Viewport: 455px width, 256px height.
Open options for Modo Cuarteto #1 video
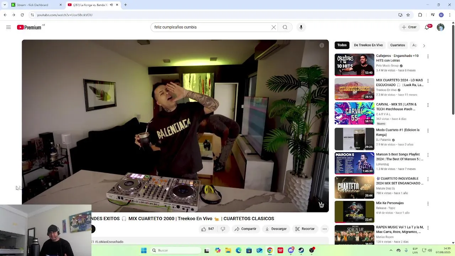pos(428,131)
